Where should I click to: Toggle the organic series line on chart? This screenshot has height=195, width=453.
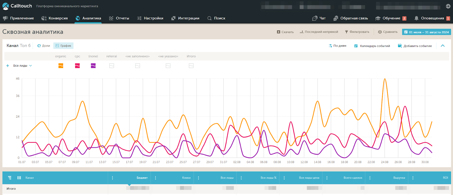[61, 66]
